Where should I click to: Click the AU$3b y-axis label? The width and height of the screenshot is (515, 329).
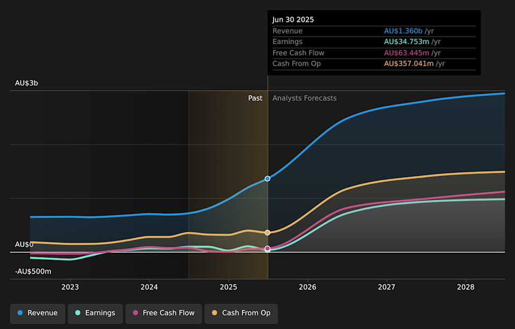click(x=26, y=83)
